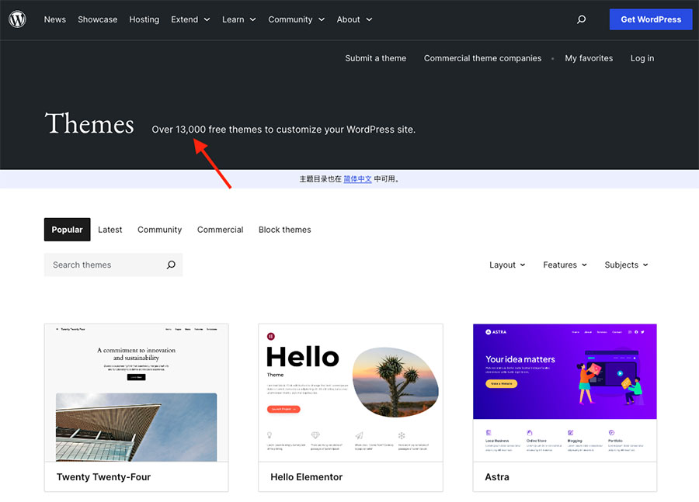Focus the Search themes input field
The width and height of the screenshot is (699, 502).
pyautogui.click(x=113, y=265)
